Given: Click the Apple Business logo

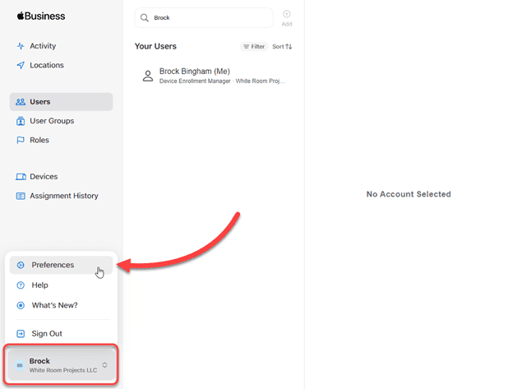Looking at the screenshot, I should pyautogui.click(x=41, y=16).
